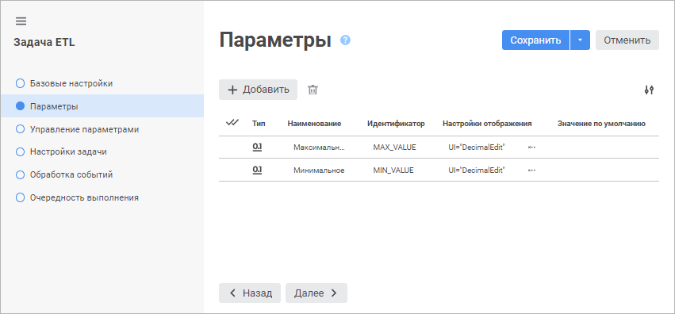
Task: Click the Сохранить button
Action: coord(535,40)
